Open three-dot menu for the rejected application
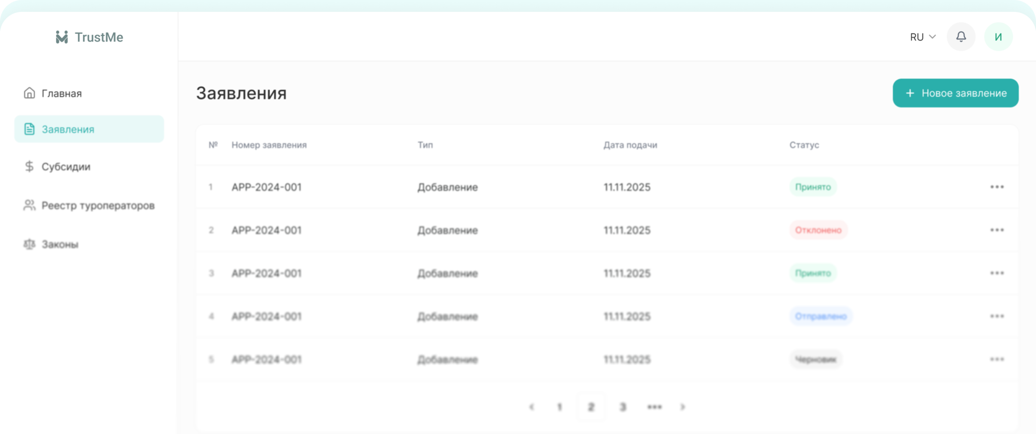The height and width of the screenshot is (434, 1036). pos(997,230)
